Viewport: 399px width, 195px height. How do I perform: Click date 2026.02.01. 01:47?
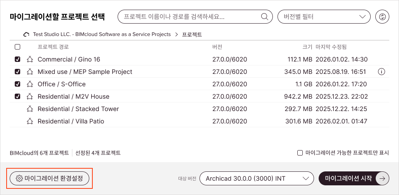(341, 121)
